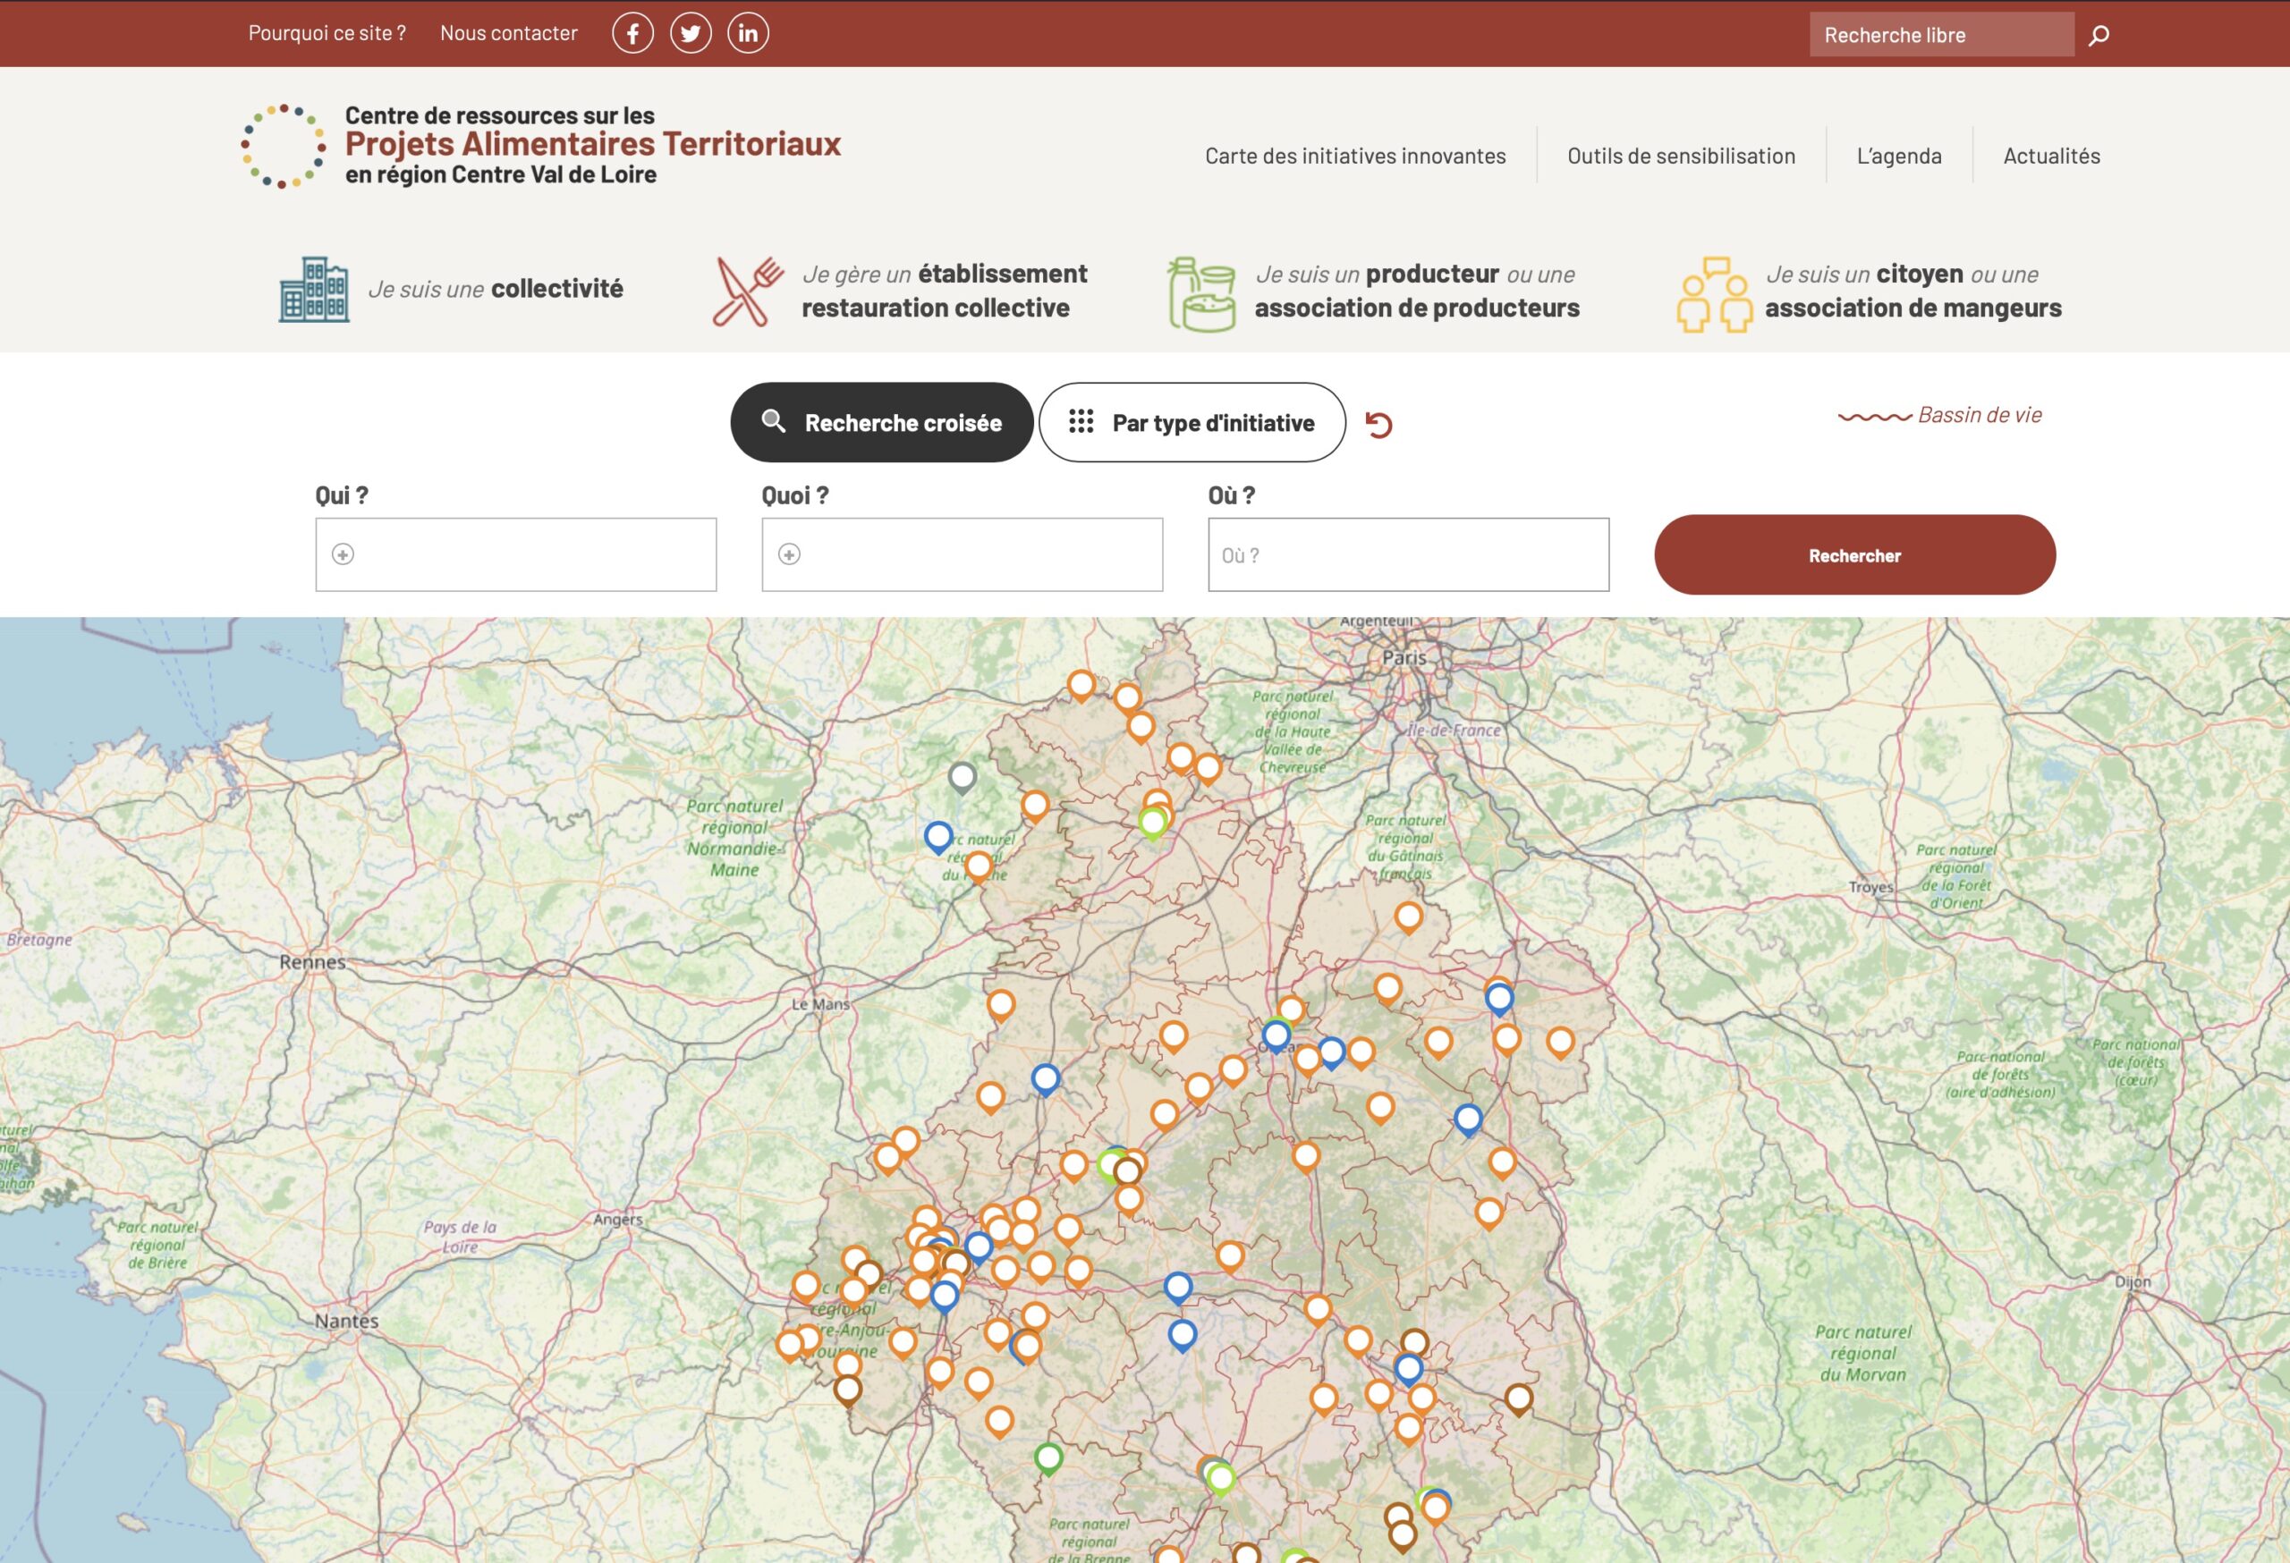Click the fork and knife restauration icon
The image size is (2290, 1563).
pos(747,291)
